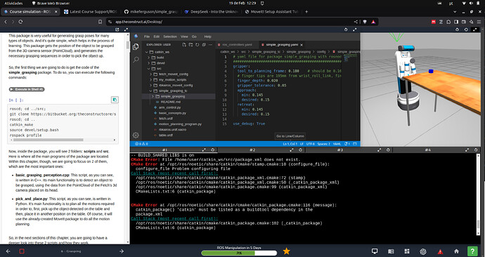Screen dimensions: 485x257
Task: Refresh the Explorer file tree
Action: pyautogui.click(x=197, y=44)
